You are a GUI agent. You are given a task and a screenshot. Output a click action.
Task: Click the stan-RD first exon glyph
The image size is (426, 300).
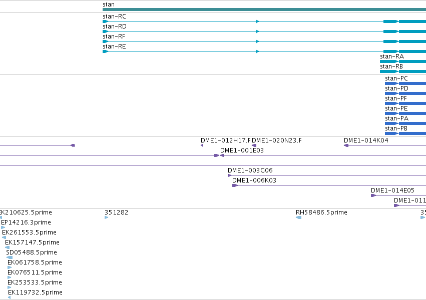[106, 31]
